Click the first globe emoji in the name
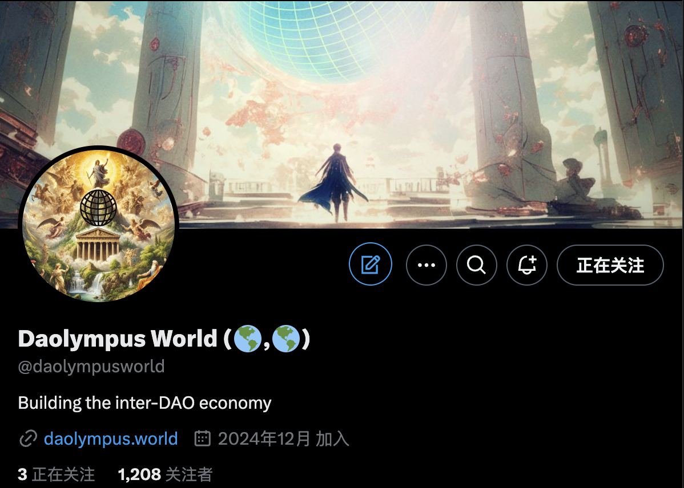The image size is (684, 488). click(x=248, y=339)
